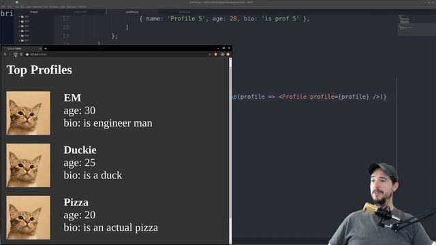Click the 'Top Profiles' heading
This screenshot has width=436, height=245.
click(40, 69)
